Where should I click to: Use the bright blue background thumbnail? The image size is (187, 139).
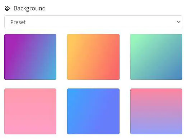tap(93, 111)
